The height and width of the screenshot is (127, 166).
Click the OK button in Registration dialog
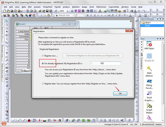pos(120,94)
